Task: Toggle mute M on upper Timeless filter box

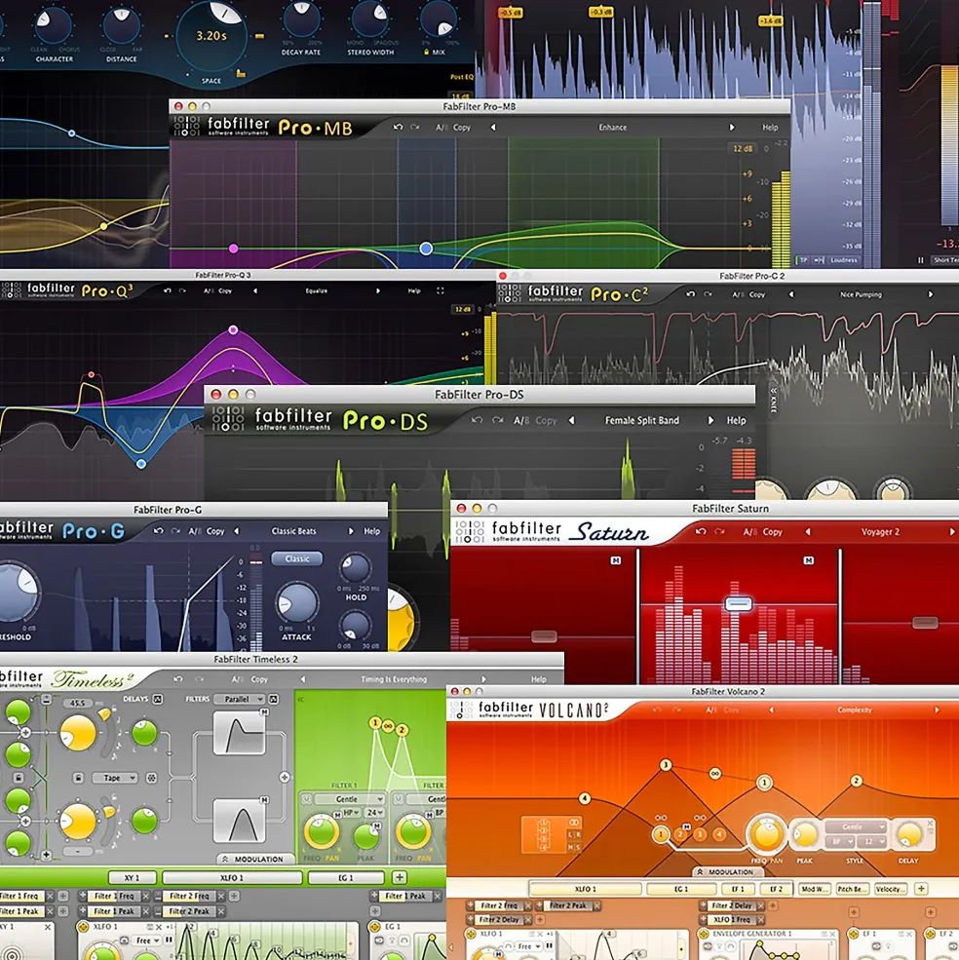Action: (x=264, y=712)
